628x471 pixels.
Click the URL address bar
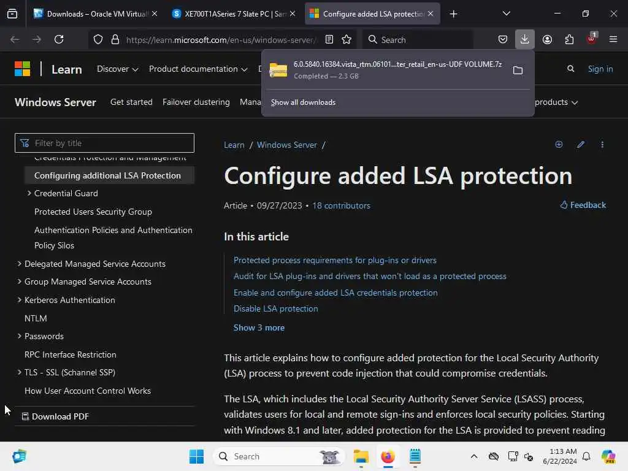click(x=221, y=39)
